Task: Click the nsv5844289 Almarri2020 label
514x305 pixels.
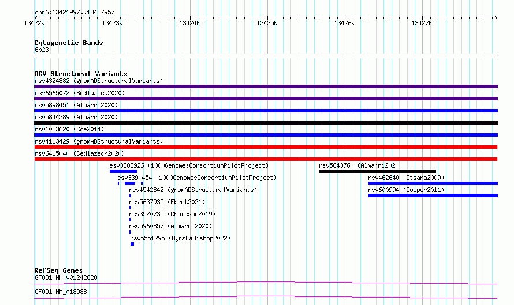Action: coord(76,117)
